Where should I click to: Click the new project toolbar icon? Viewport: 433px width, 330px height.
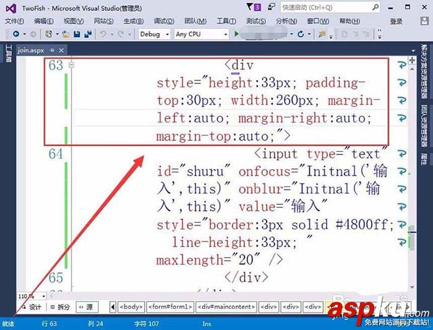click(49, 34)
